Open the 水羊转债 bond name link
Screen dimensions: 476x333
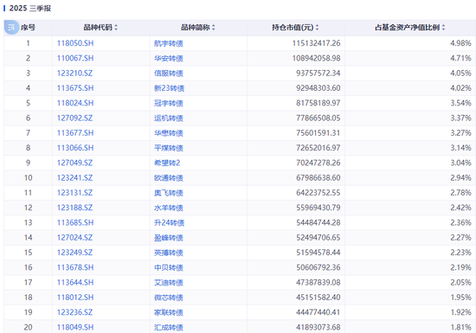(169, 208)
